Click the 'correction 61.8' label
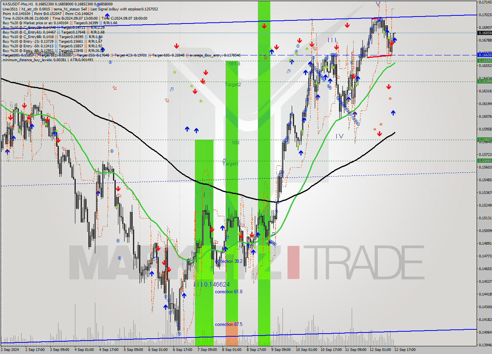 (x=229, y=292)
